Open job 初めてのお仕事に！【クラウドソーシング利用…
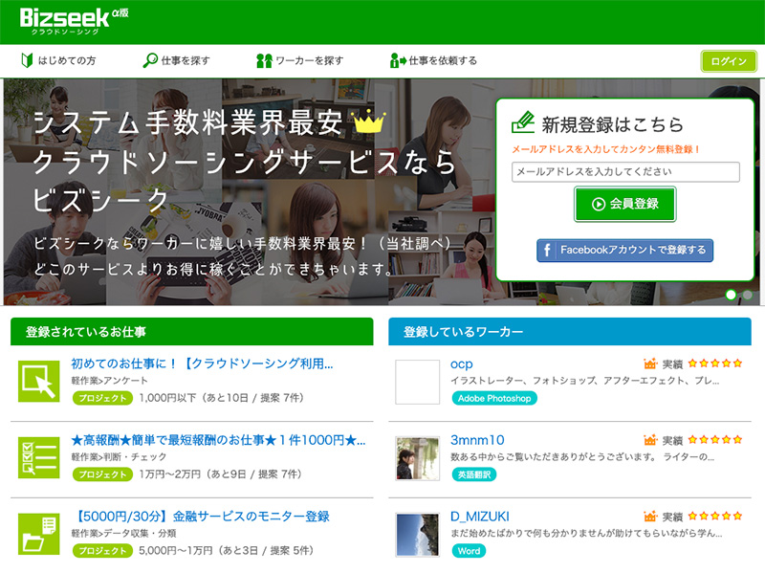Screen dimensions: 765x573 (202, 364)
